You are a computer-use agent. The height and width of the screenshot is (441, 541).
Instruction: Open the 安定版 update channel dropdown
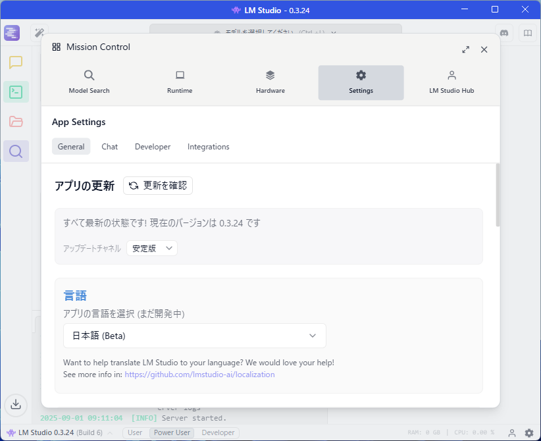pyautogui.click(x=152, y=248)
